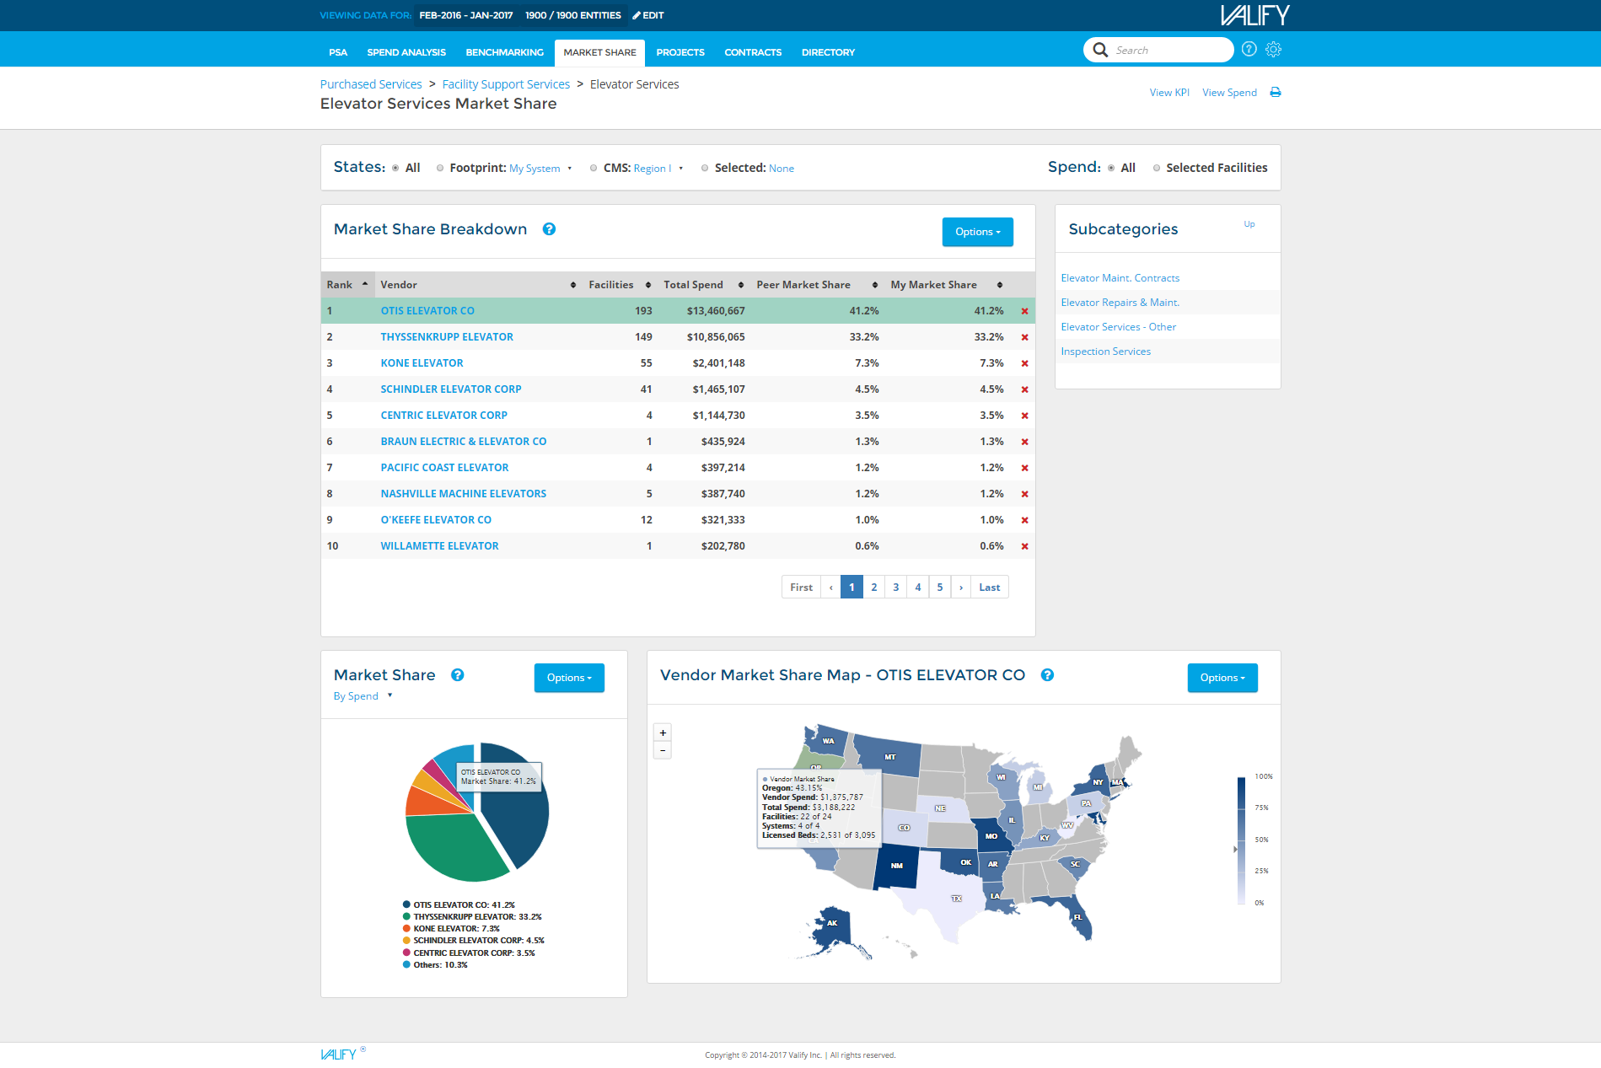Sort by Facilities column arrows
Screen dimensions: 1601x1068
pyautogui.click(x=647, y=285)
